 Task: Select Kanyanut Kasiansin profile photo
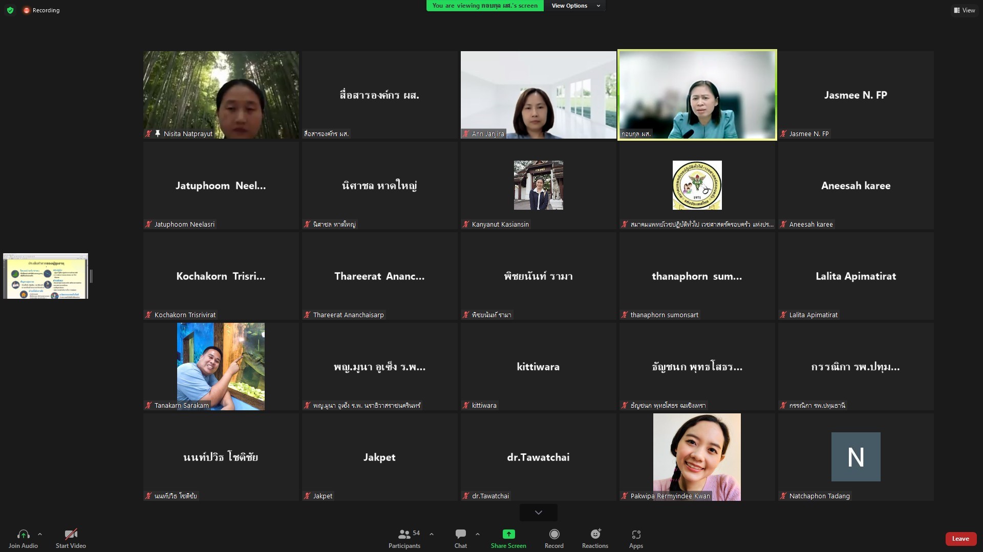[x=539, y=185]
